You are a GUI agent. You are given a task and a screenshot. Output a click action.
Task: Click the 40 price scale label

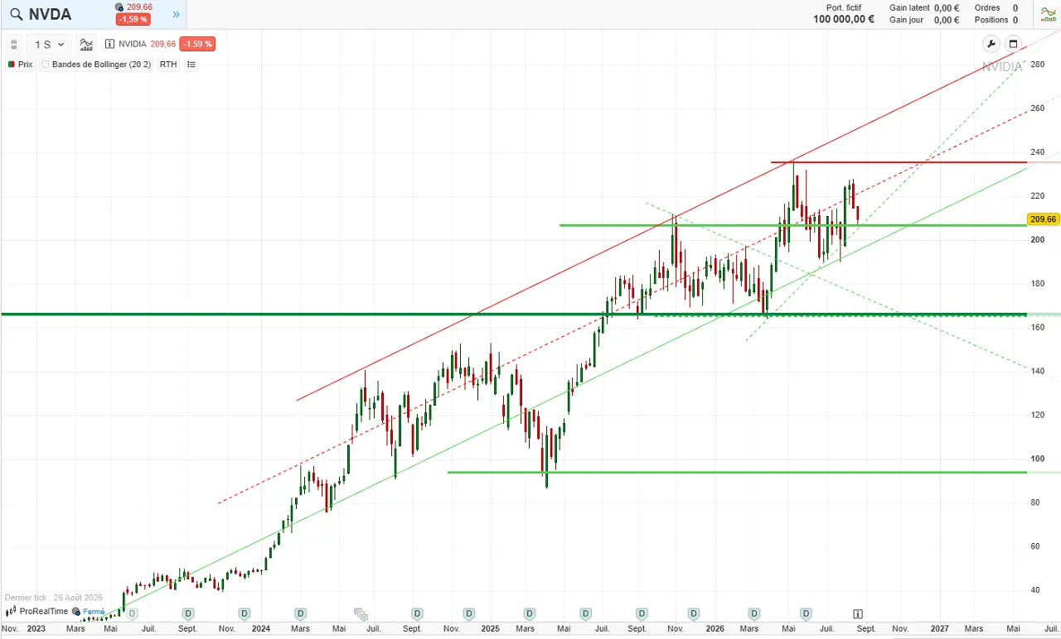[x=1035, y=591]
